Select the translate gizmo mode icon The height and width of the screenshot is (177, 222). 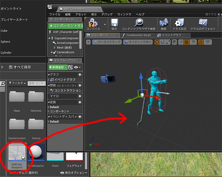(157, 42)
